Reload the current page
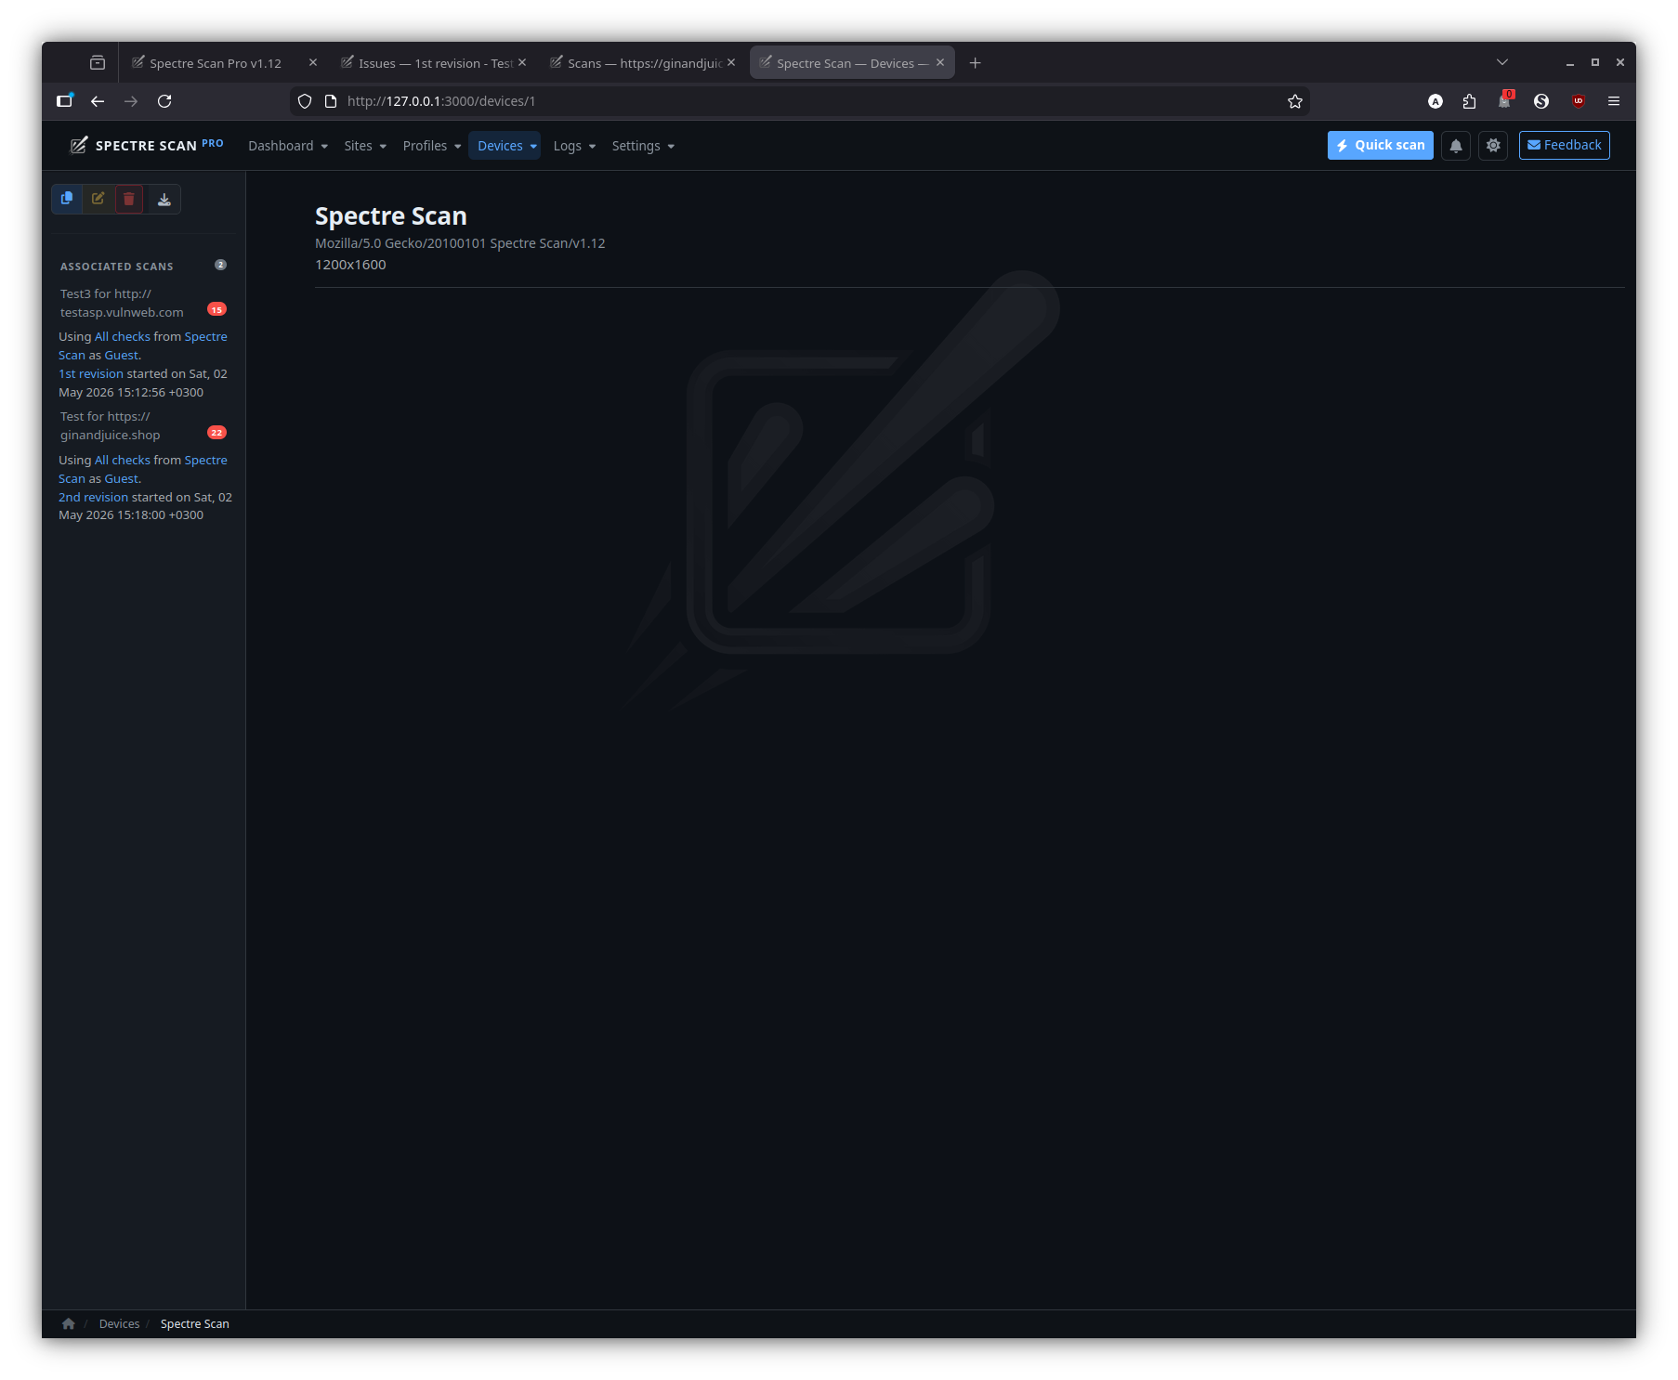 [x=164, y=101]
